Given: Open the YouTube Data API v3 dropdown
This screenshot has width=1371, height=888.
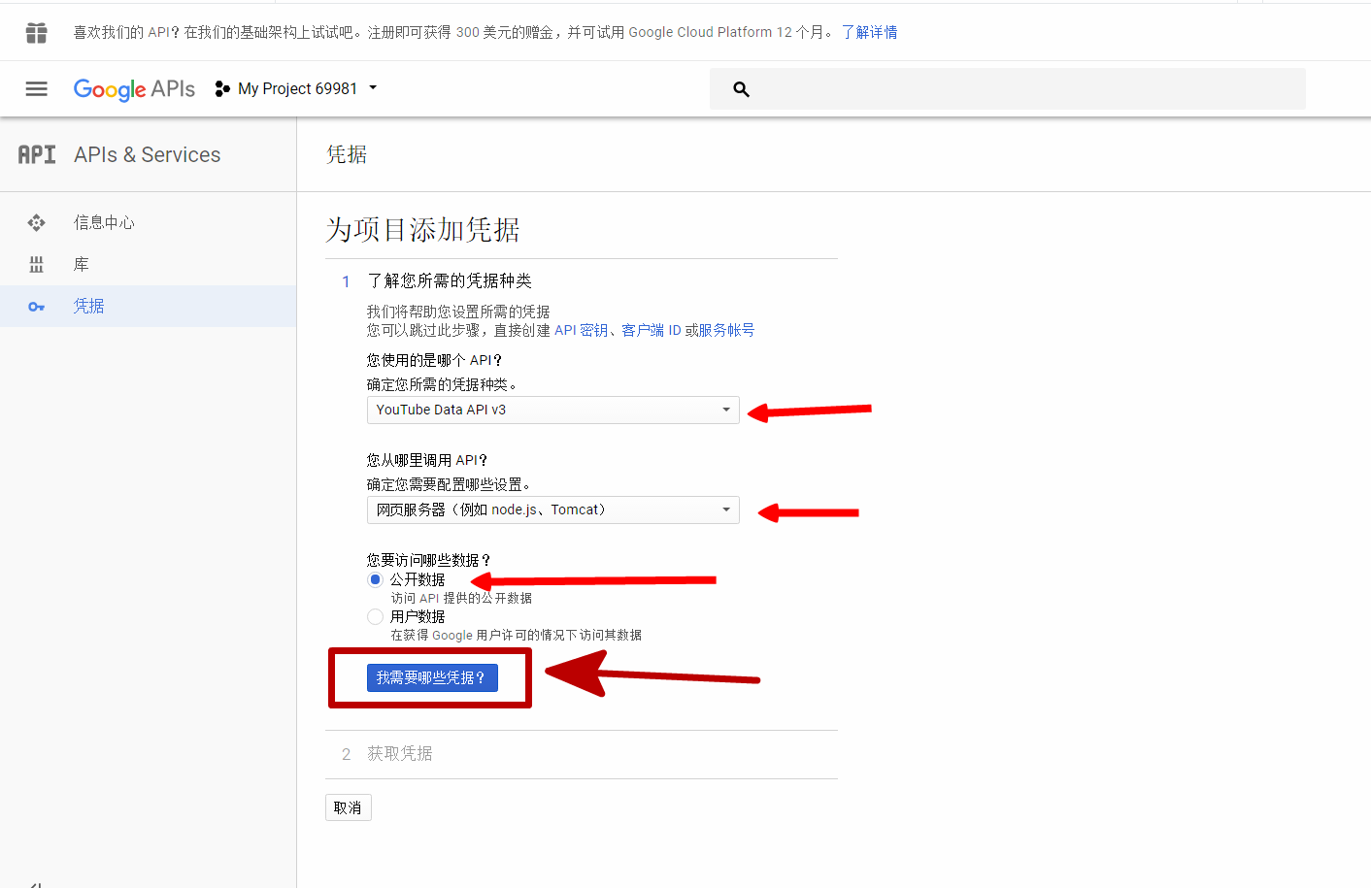Looking at the screenshot, I should click(x=552, y=410).
